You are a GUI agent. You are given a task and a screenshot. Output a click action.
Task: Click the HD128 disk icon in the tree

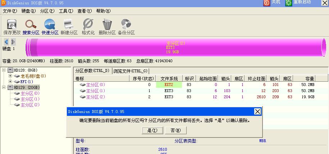click(x=10, y=70)
